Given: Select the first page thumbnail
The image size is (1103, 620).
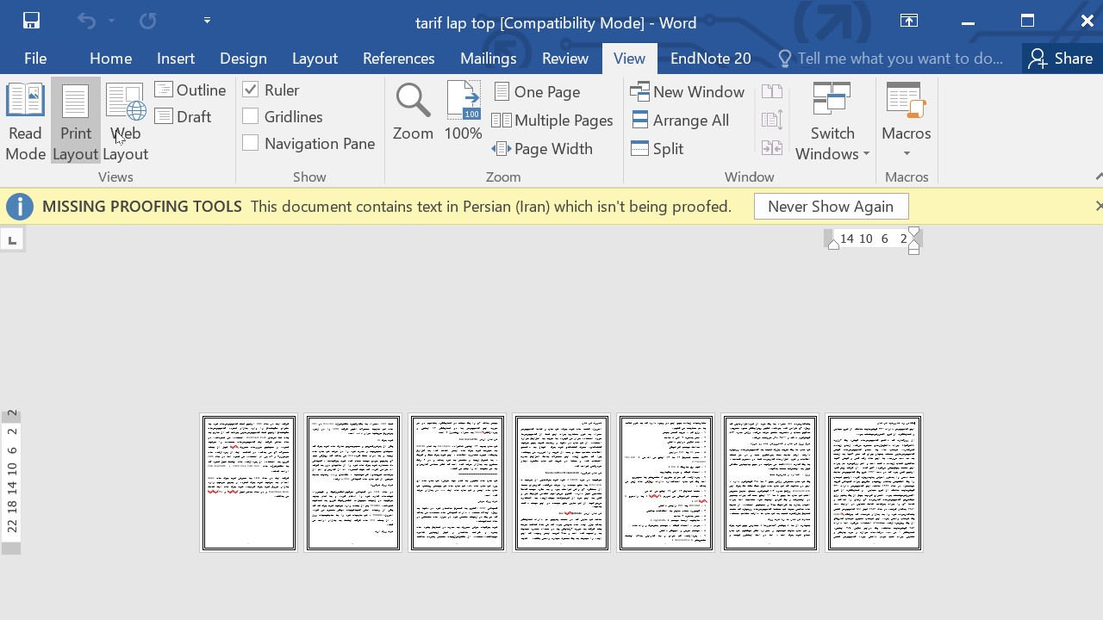Looking at the screenshot, I should 249,482.
